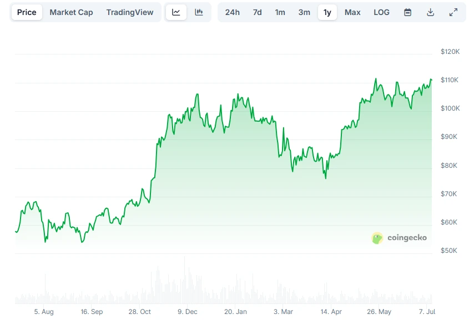Toggle logarithmic scale with LOG
This screenshot has width=469, height=324.
381,12
